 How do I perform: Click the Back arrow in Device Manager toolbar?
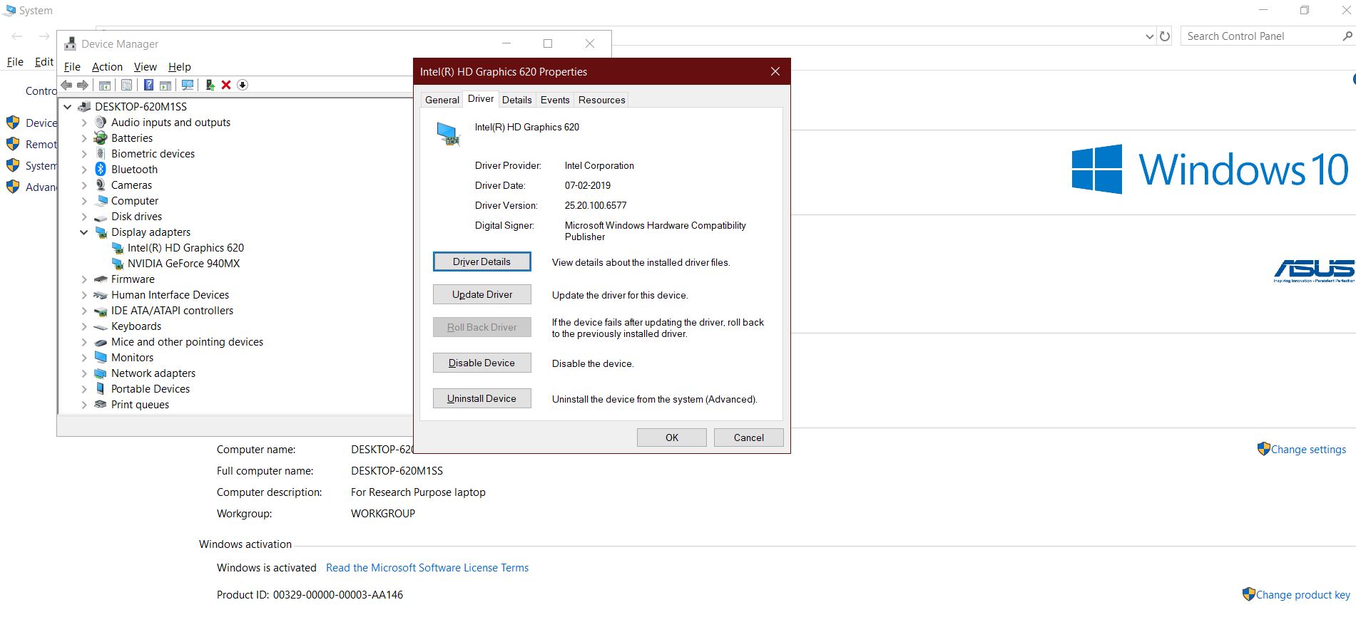point(66,85)
